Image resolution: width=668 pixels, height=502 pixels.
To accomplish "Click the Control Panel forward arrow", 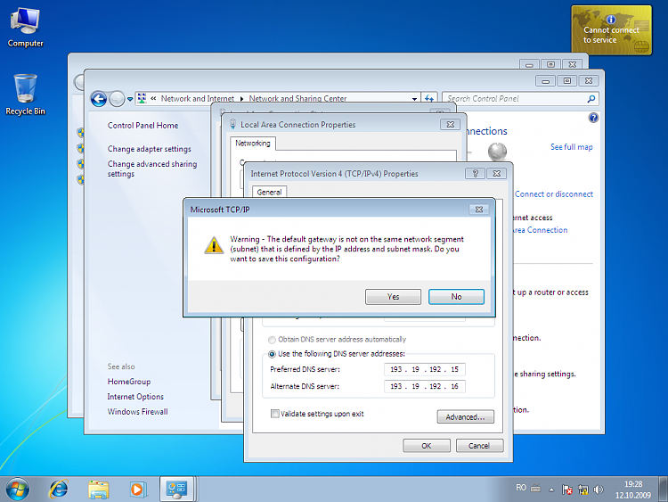I will pyautogui.click(x=117, y=99).
